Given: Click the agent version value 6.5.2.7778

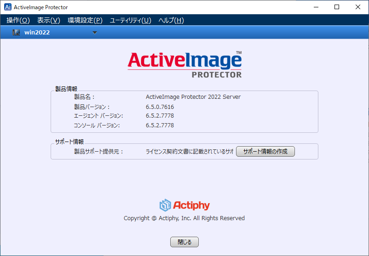Looking at the screenshot, I should point(160,116).
